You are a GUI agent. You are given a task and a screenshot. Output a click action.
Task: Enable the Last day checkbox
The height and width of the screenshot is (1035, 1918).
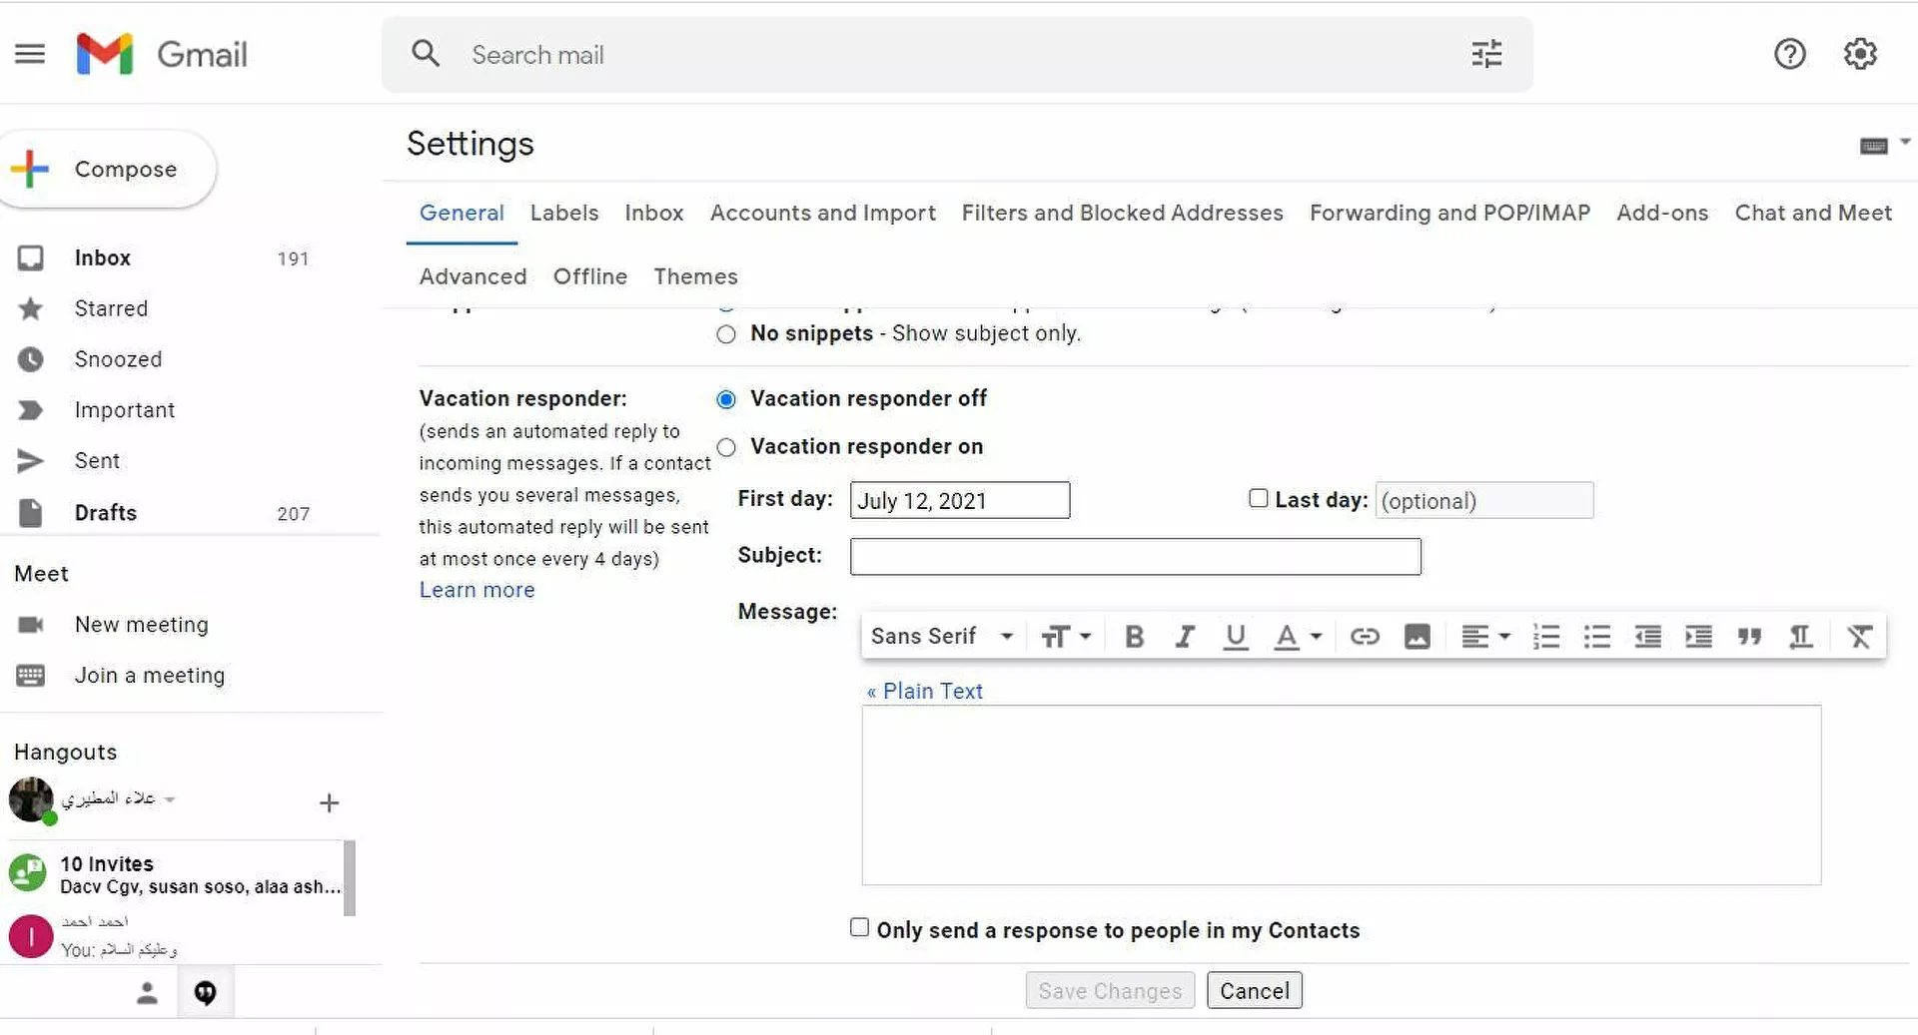[1258, 498]
